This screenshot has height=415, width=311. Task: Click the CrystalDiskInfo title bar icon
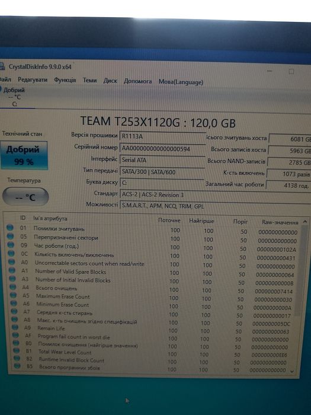click(x=2, y=66)
